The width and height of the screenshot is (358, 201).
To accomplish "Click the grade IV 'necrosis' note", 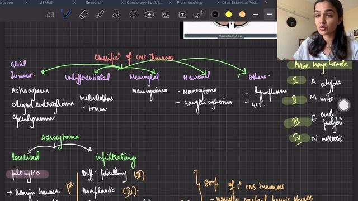I will pyautogui.click(x=332, y=139).
